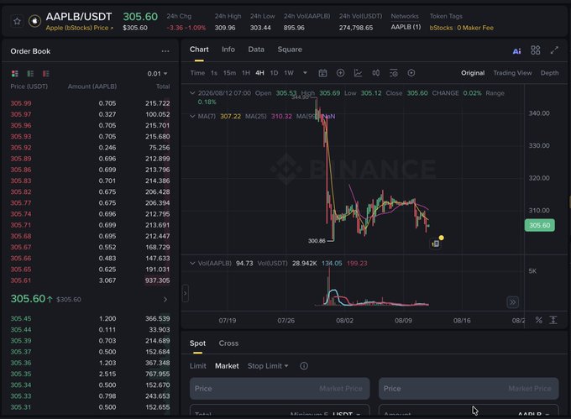Open more time intervals dropdown arrow
The image size is (571, 419).
[305, 73]
